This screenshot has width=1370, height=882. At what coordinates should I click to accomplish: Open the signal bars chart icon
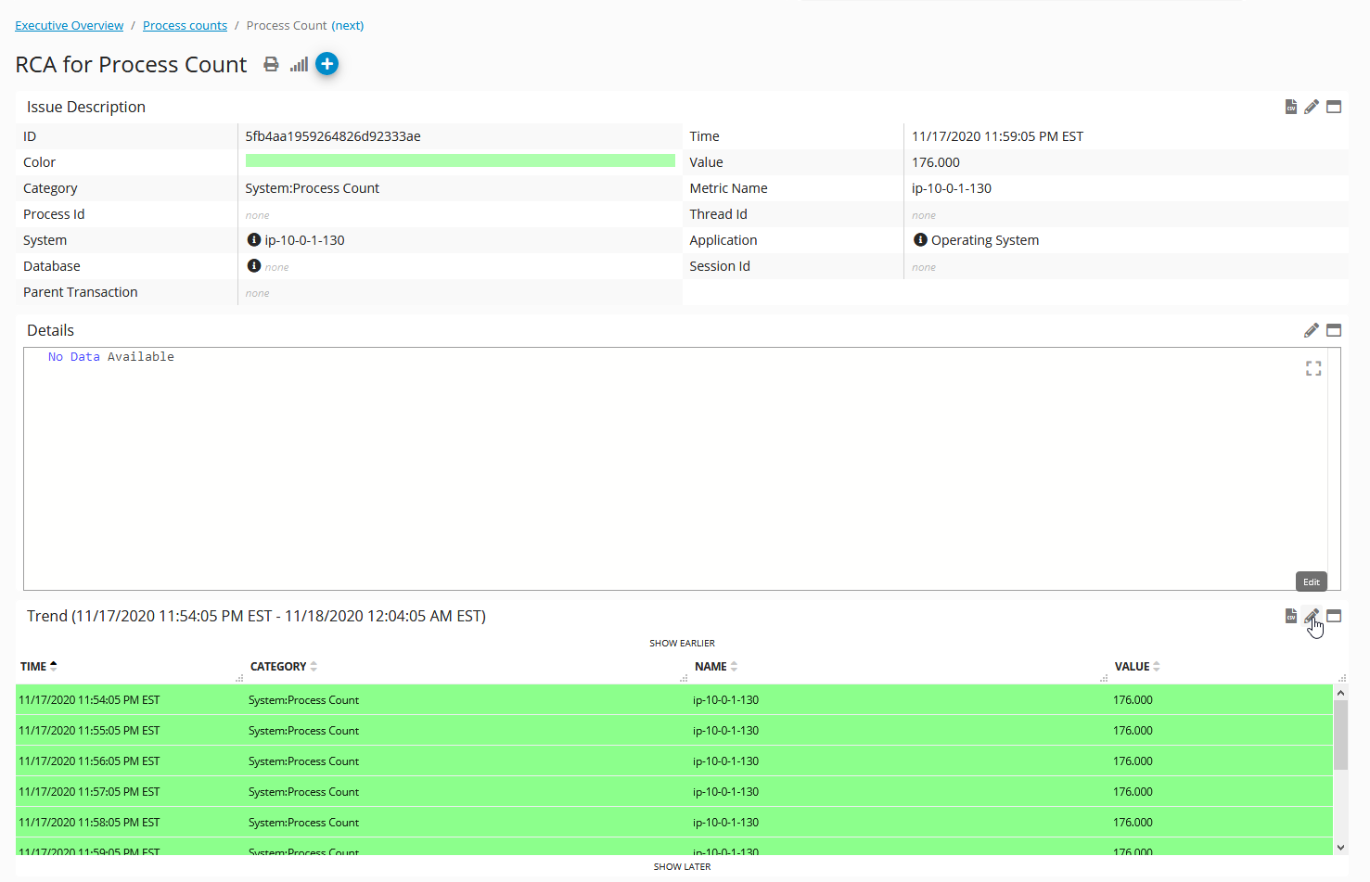coord(299,64)
